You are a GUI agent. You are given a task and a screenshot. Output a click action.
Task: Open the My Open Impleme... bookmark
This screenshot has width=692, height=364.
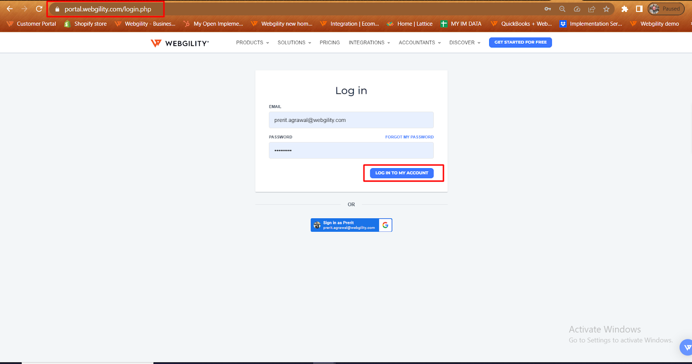[213, 24]
